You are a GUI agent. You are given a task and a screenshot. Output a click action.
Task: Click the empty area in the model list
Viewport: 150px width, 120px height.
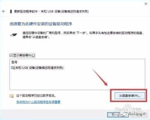coord(77,80)
